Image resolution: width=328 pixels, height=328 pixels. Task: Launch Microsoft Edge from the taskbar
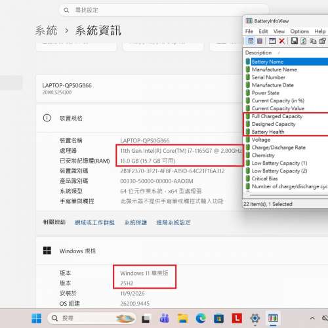pyautogui.click(x=201, y=318)
